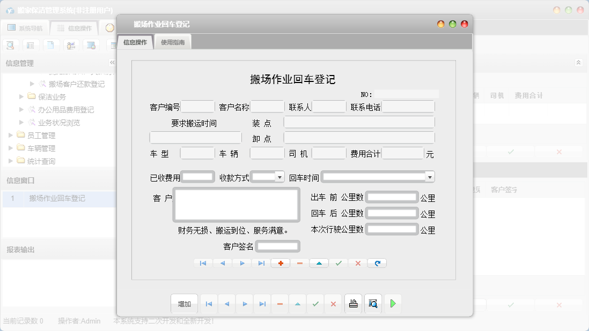Open the 回车时间 dropdown
The height and width of the screenshot is (331, 589).
(430, 176)
